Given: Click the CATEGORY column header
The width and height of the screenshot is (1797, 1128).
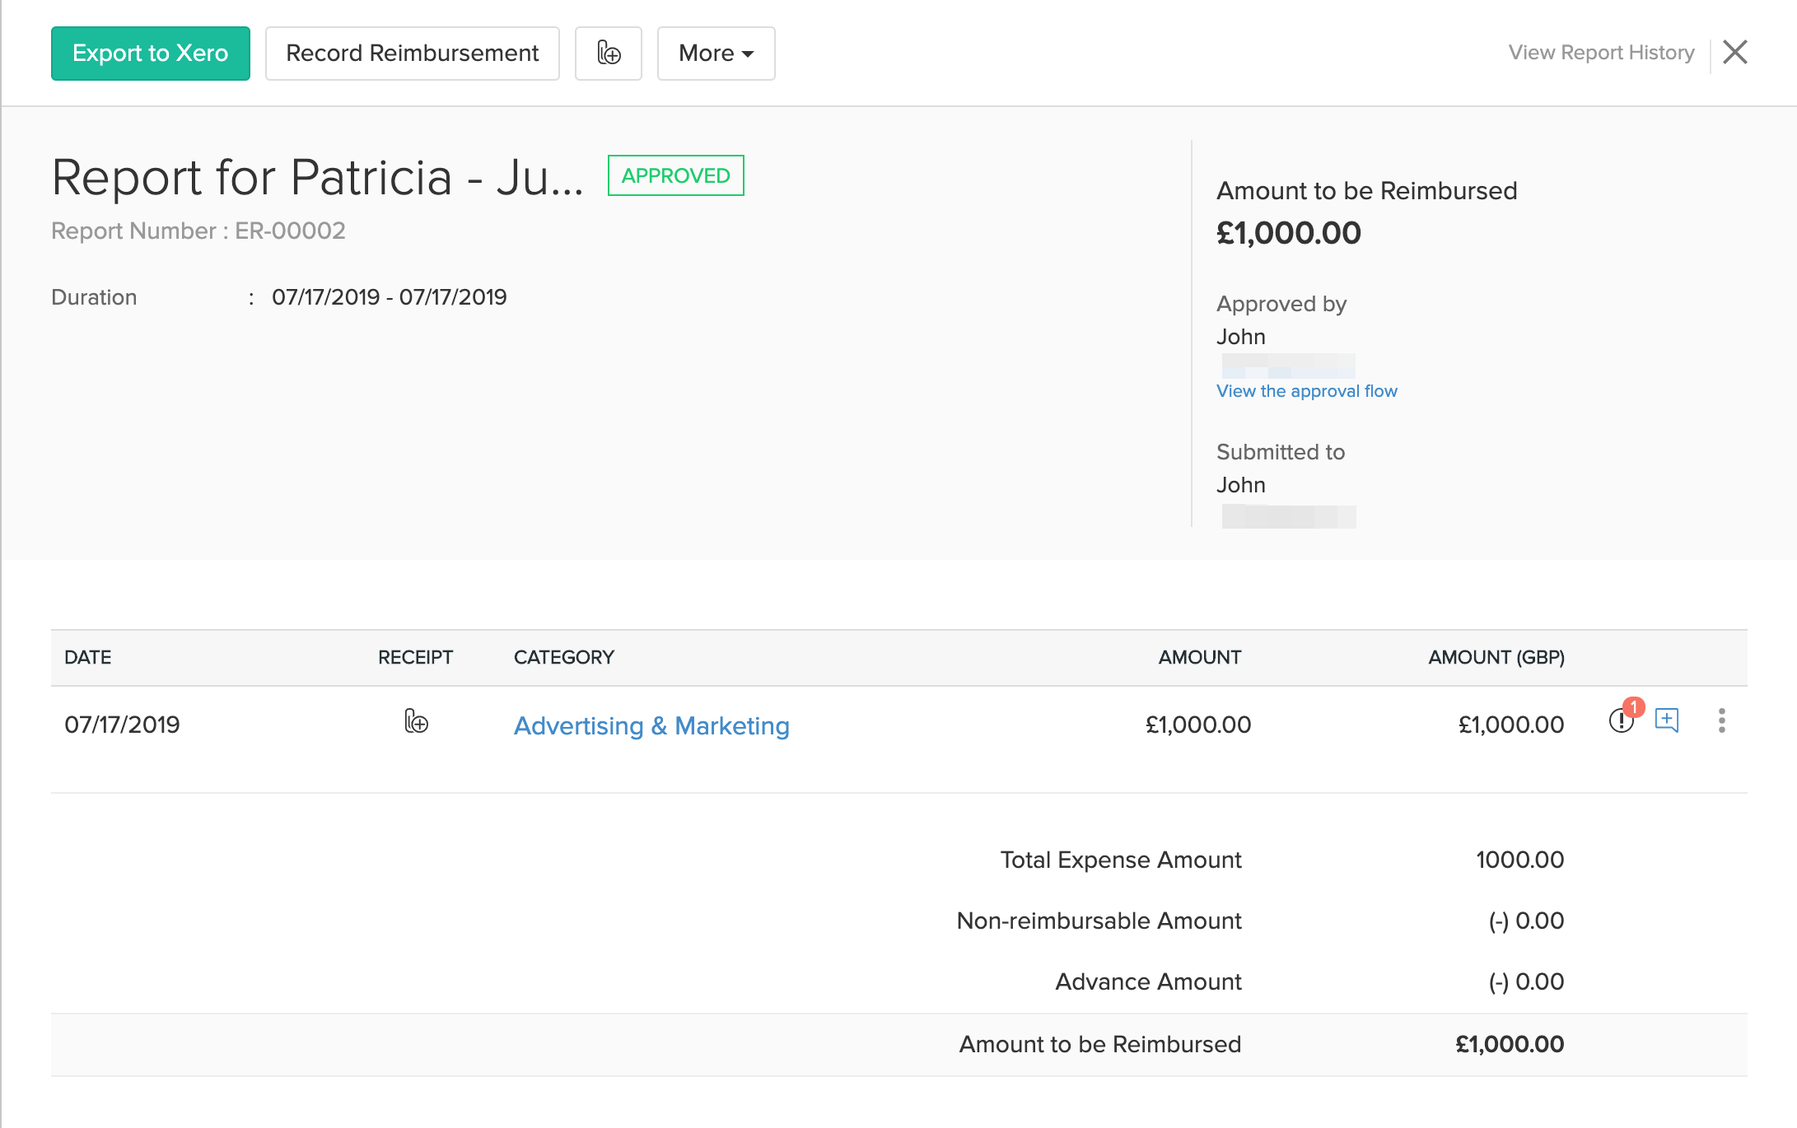Looking at the screenshot, I should point(563,657).
